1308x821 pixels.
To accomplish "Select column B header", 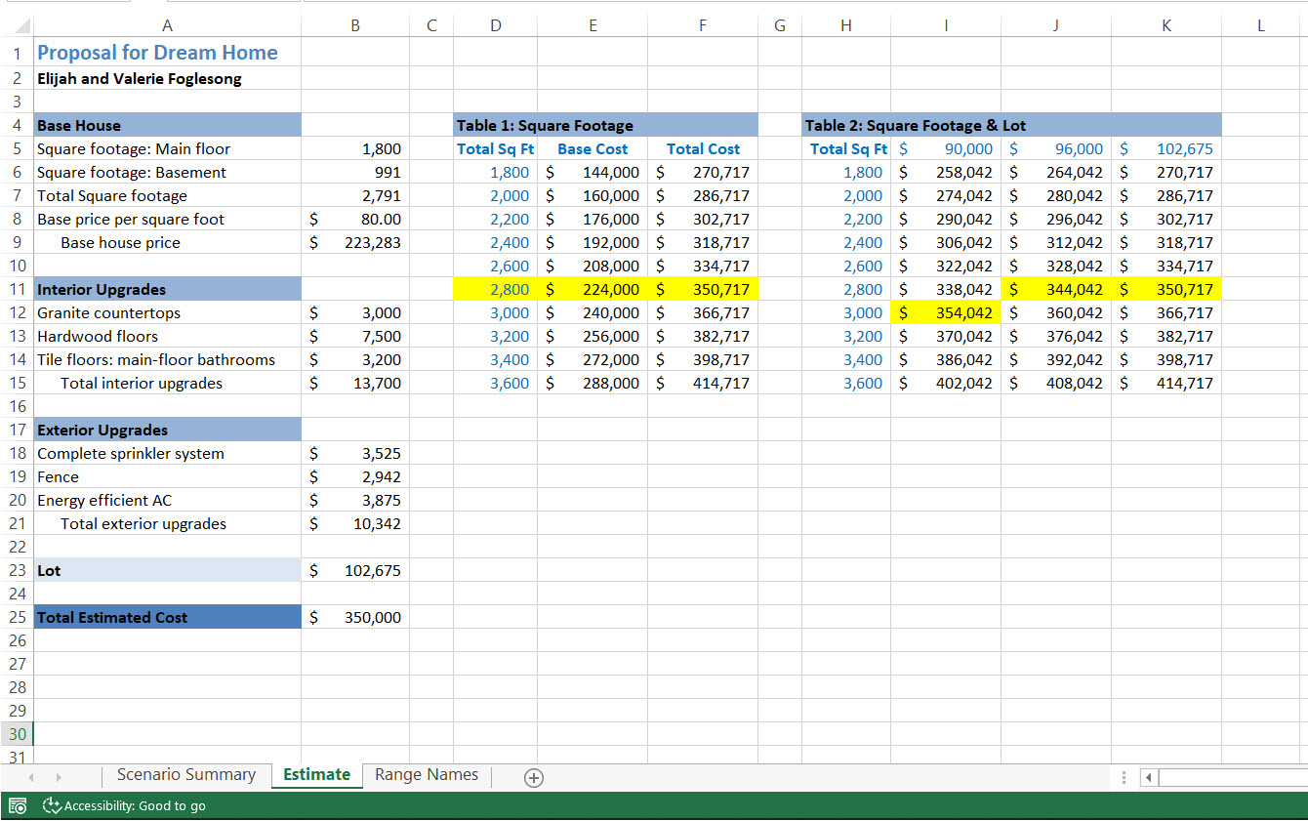I will [355, 26].
